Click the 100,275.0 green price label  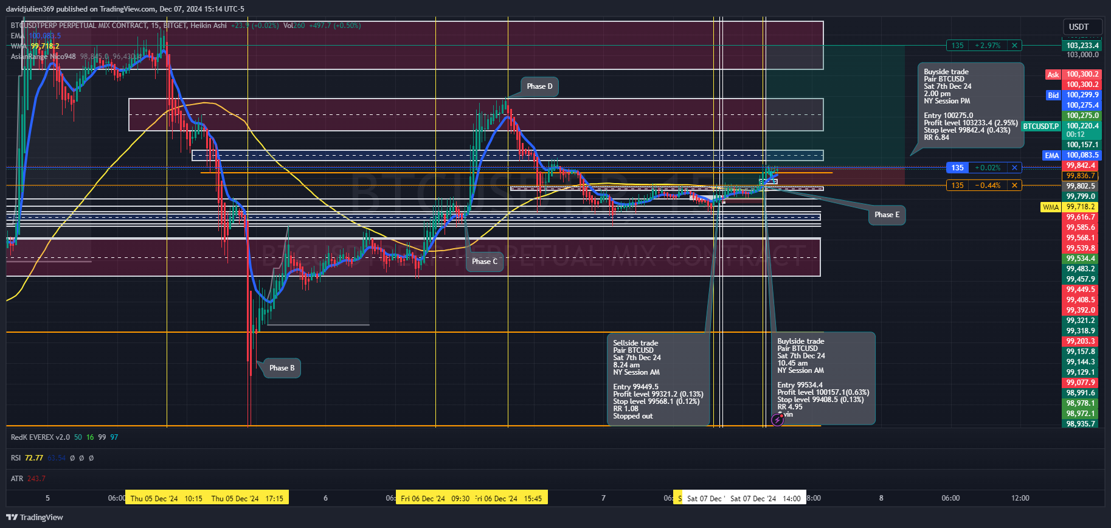click(1082, 116)
